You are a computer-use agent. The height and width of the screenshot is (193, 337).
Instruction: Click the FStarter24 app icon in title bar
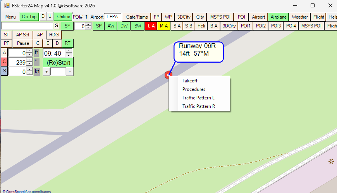7,5
